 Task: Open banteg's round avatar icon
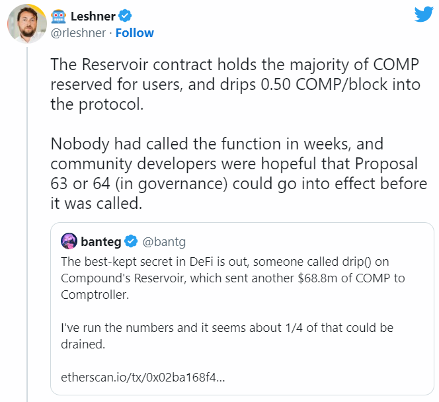(70, 241)
